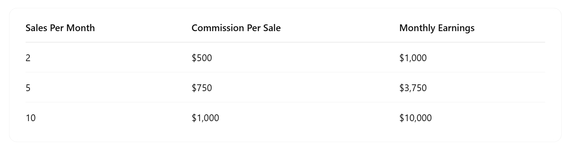Select the $500 commission cell
The image size is (573, 150).
pyautogui.click(x=202, y=58)
